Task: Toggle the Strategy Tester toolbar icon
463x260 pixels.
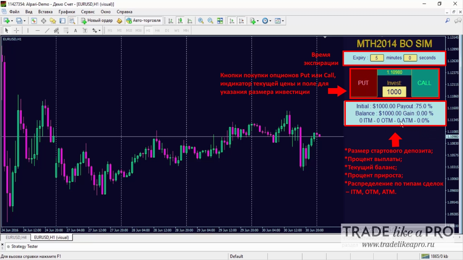Action: click(x=72, y=21)
